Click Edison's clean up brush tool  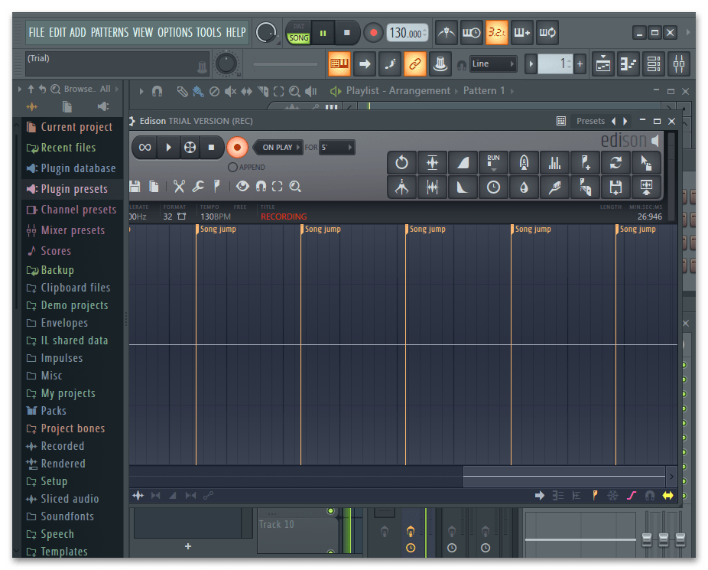tap(554, 187)
